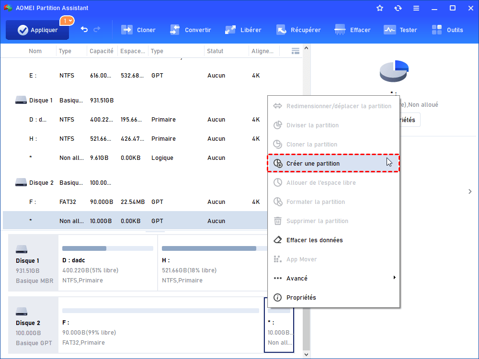Screen dimensions: 479x359
Task: Open the Outils menu
Action: click(447, 30)
